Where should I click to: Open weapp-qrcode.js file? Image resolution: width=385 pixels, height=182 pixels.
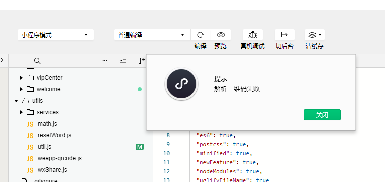coord(60,158)
